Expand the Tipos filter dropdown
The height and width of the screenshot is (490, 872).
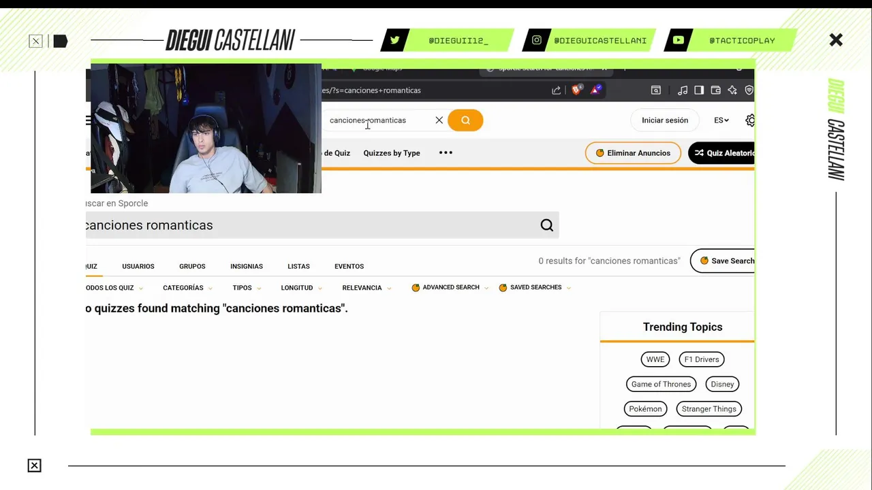click(x=247, y=288)
